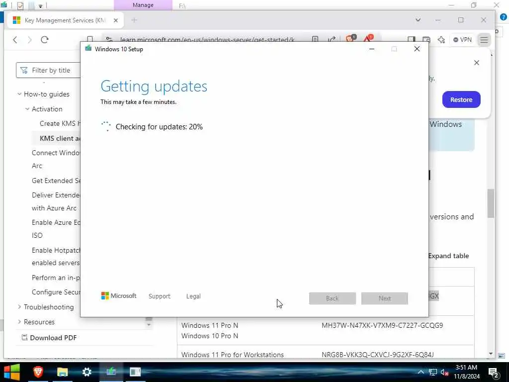Image resolution: width=509 pixels, height=382 pixels.
Task: Click Windows Setup taskbar icon
Action: pyautogui.click(x=111, y=372)
